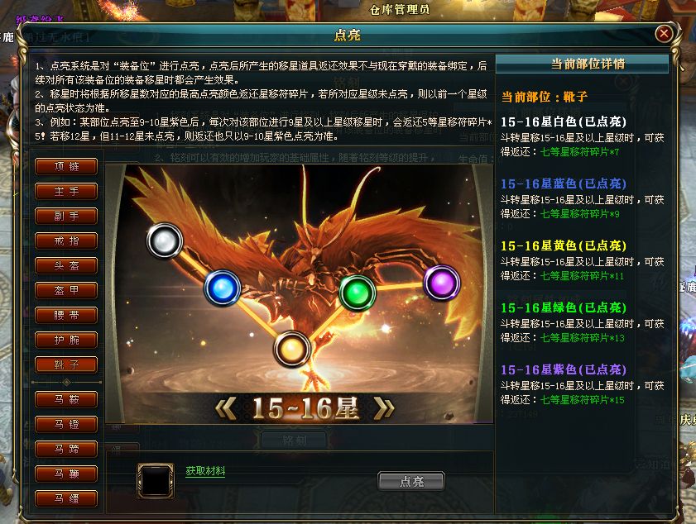Select the white orb node
Screen dimensions: 696x524
pos(165,241)
